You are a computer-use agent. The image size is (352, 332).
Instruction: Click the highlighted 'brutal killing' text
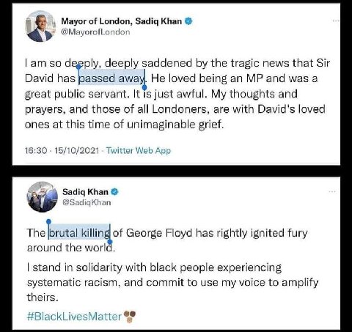click(79, 232)
